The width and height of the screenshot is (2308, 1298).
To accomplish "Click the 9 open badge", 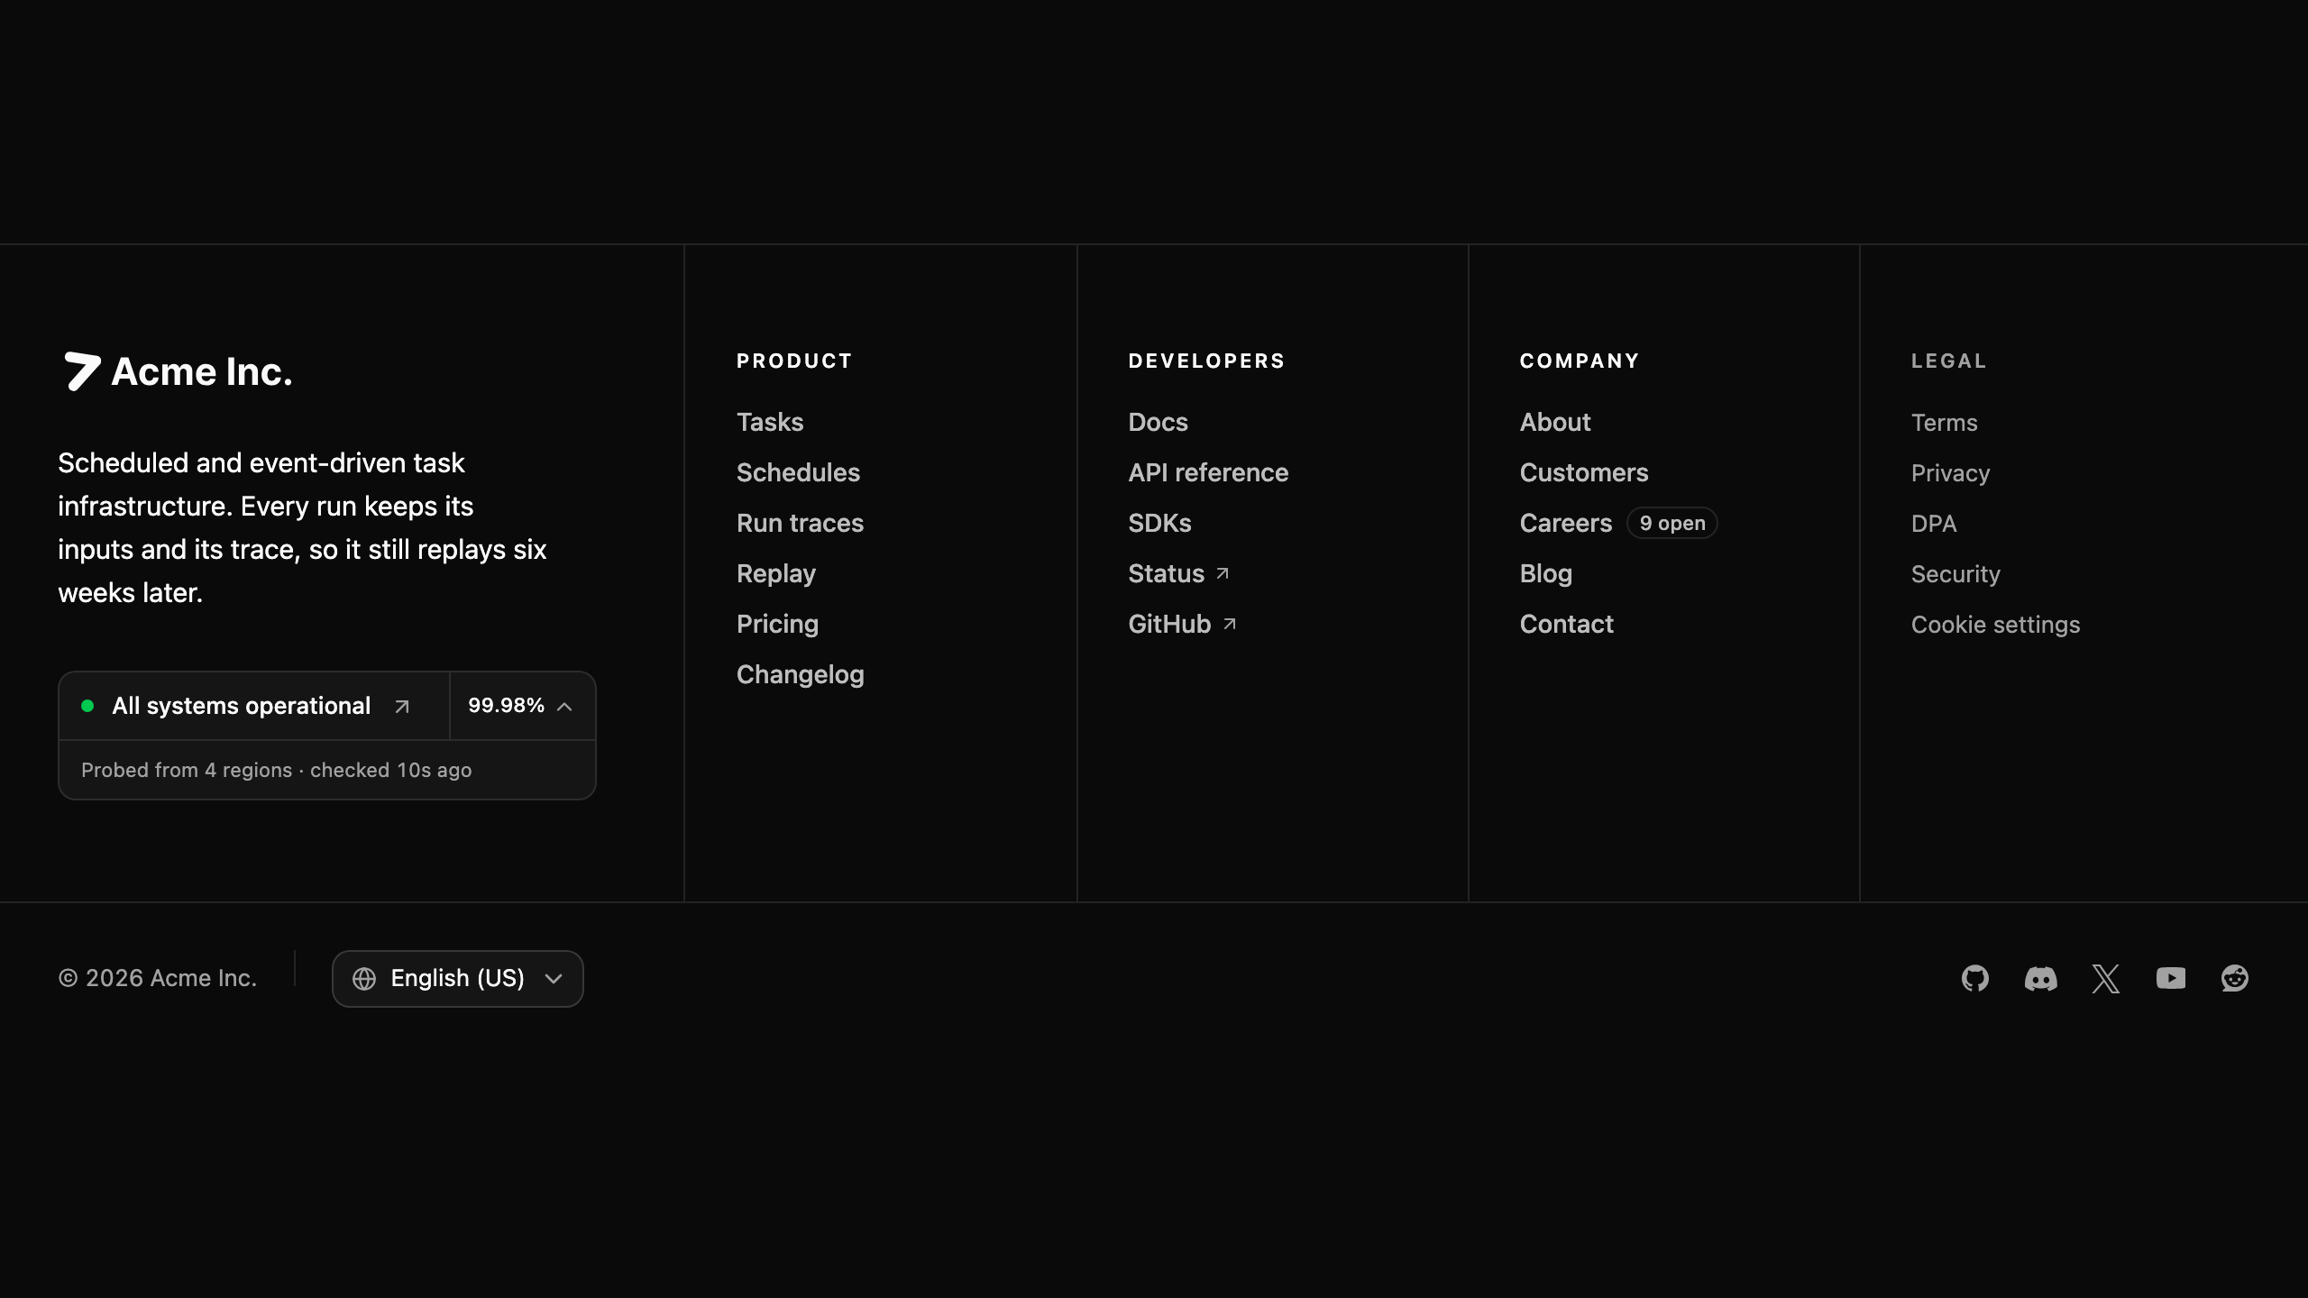I will pyautogui.click(x=1671, y=523).
